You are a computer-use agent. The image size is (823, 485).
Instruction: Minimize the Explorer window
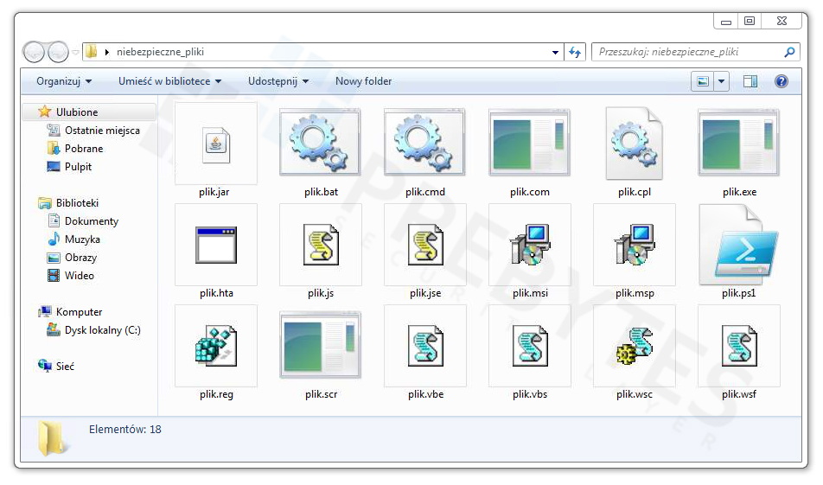click(726, 22)
